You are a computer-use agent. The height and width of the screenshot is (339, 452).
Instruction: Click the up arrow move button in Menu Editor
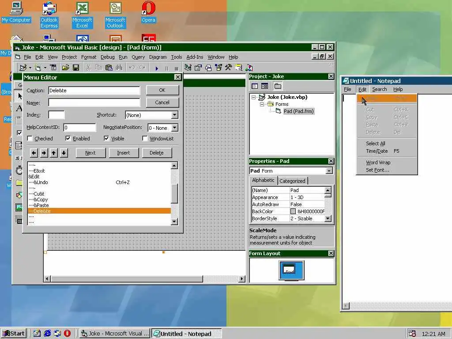[x=53, y=153]
